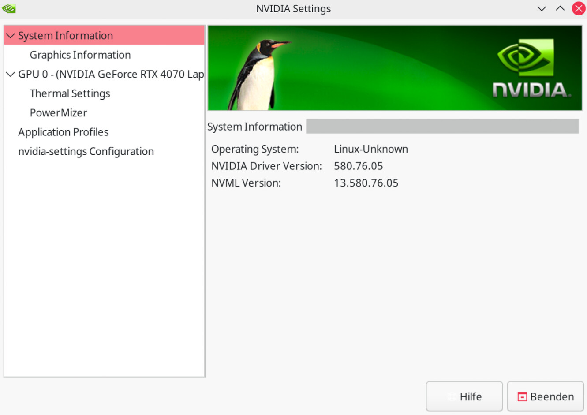Click the driver version value 580.76.05
Screen dimensions: 587x415
click(358, 166)
